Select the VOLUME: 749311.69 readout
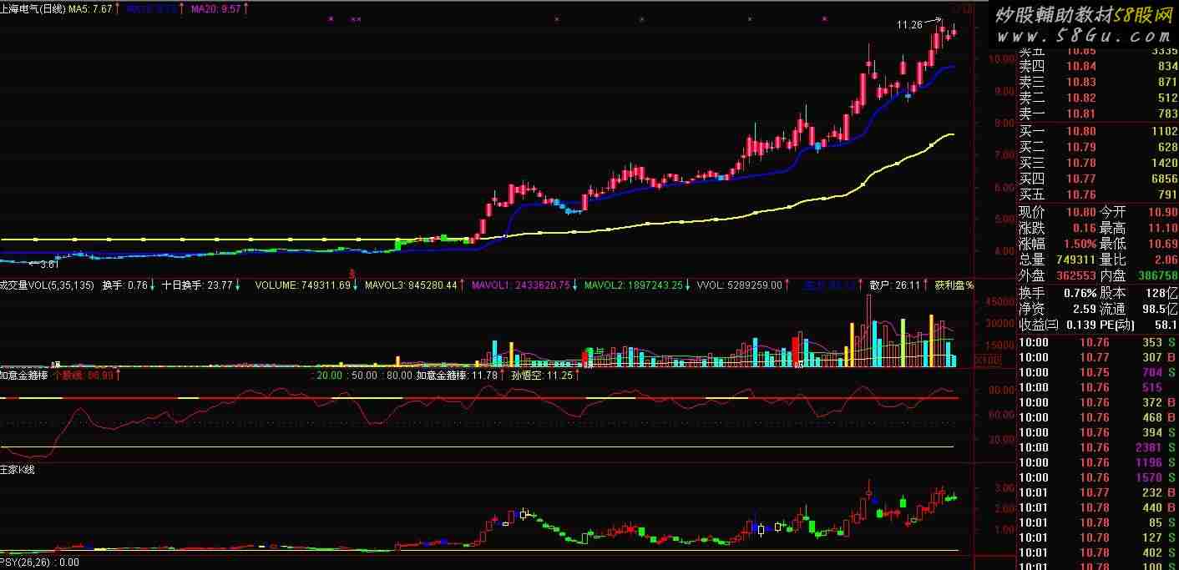This screenshot has width=1179, height=570. pos(303,285)
